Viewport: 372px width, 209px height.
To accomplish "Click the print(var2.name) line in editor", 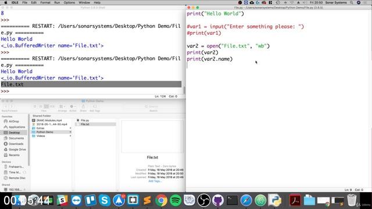I will [209, 59].
